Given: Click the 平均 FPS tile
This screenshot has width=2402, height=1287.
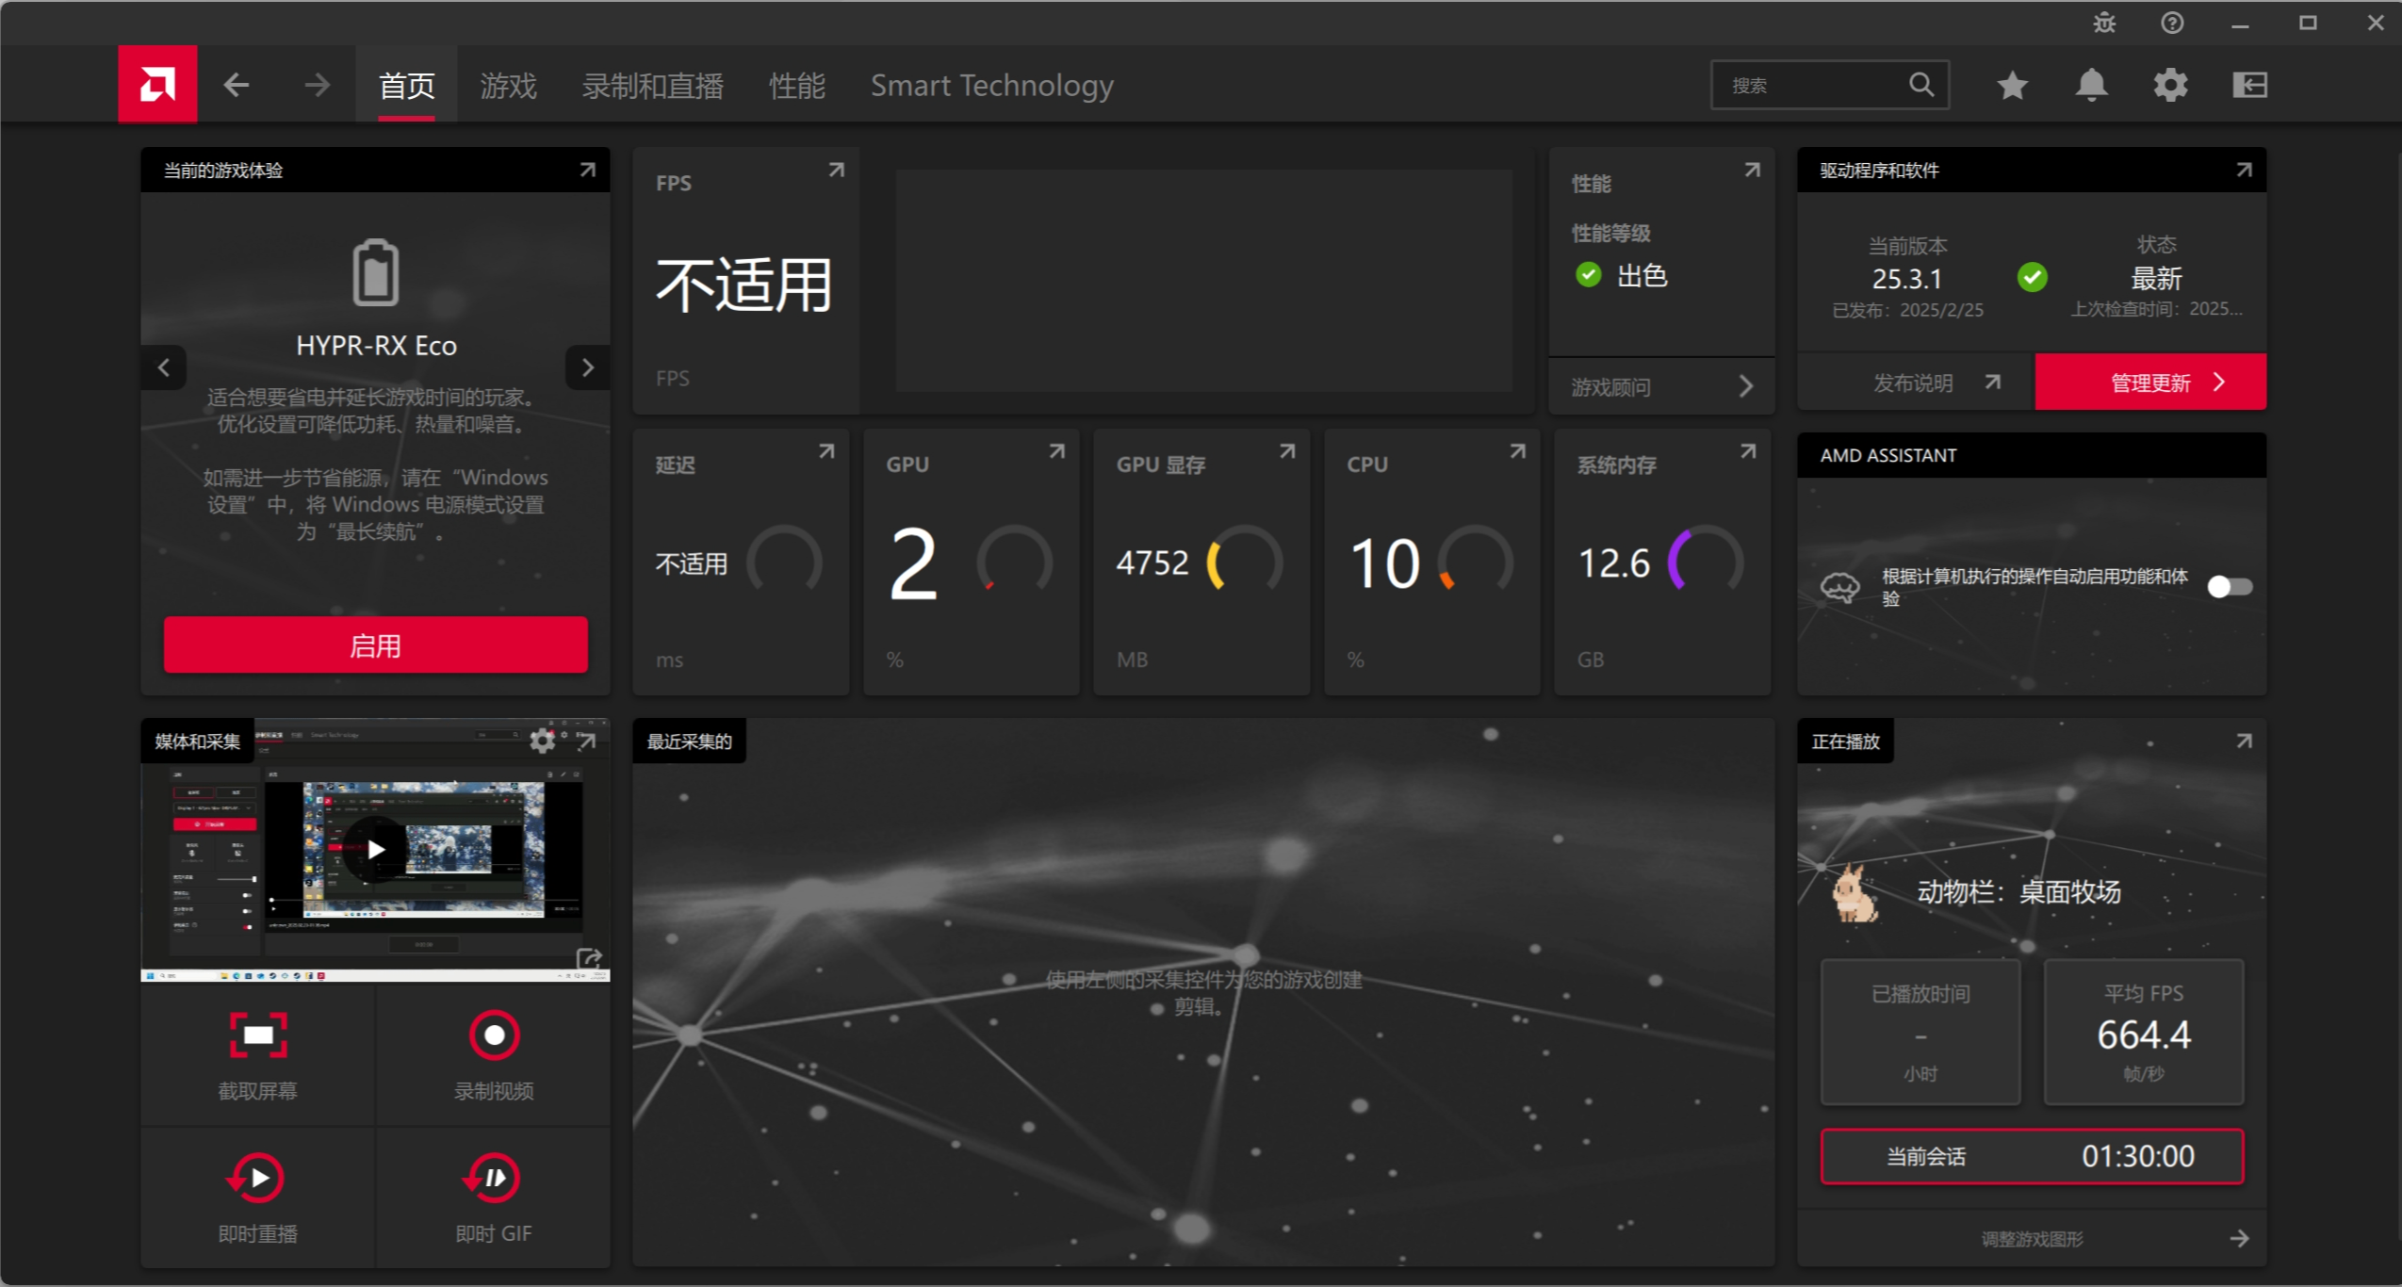Looking at the screenshot, I should 2144,1032.
